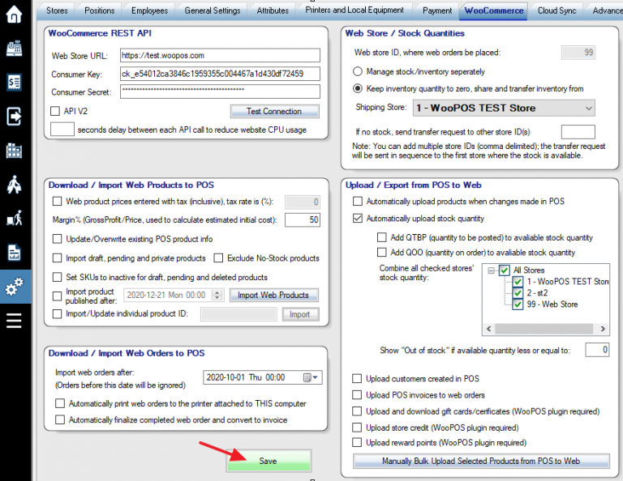Click the green Save button
This screenshot has width=623, height=481.
click(x=268, y=461)
